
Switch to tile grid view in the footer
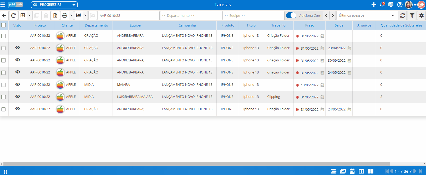371,171
